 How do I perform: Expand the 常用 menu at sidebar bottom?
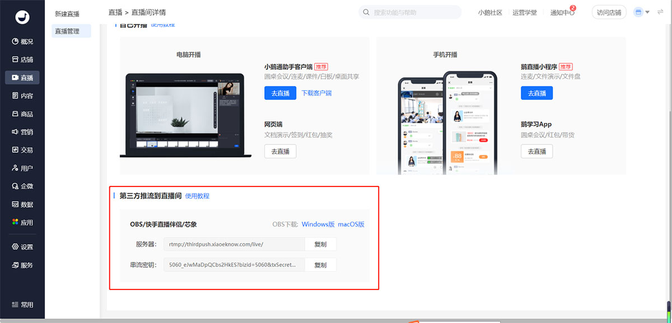coord(22,305)
